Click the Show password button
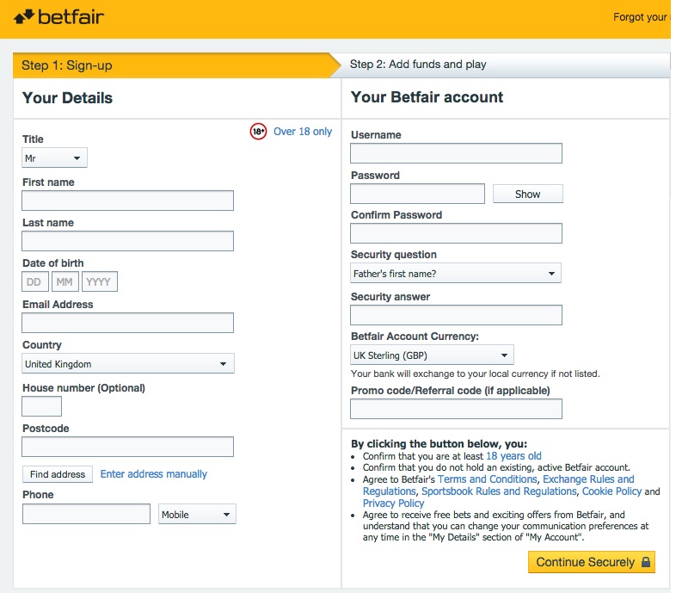This screenshot has width=676, height=593. (x=528, y=194)
